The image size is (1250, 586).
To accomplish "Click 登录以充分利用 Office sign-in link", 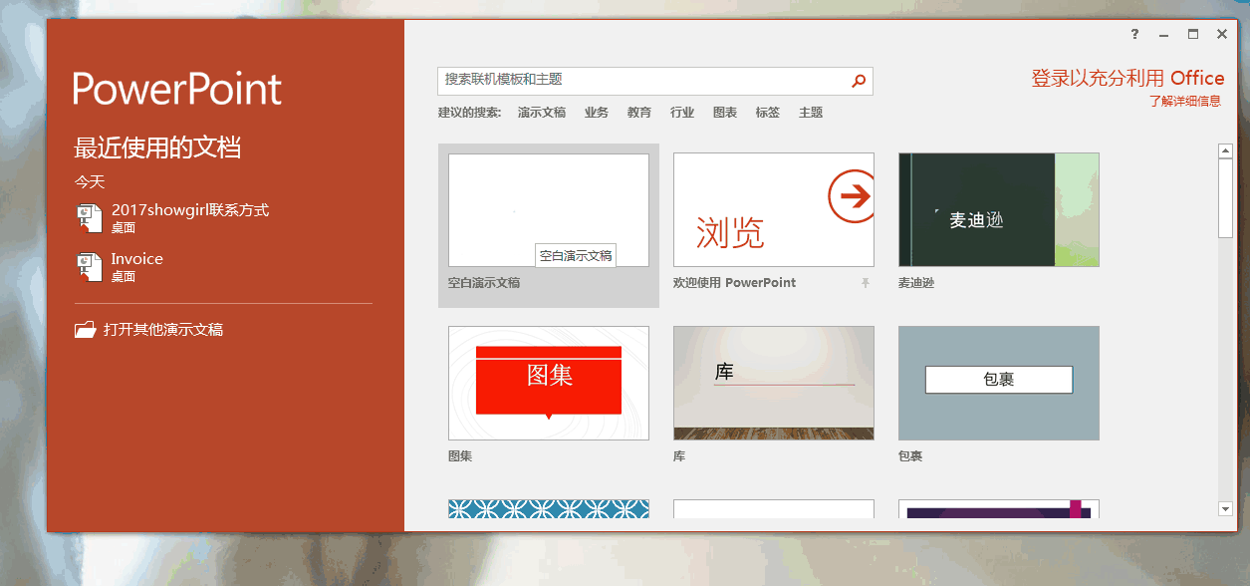I will [1127, 79].
